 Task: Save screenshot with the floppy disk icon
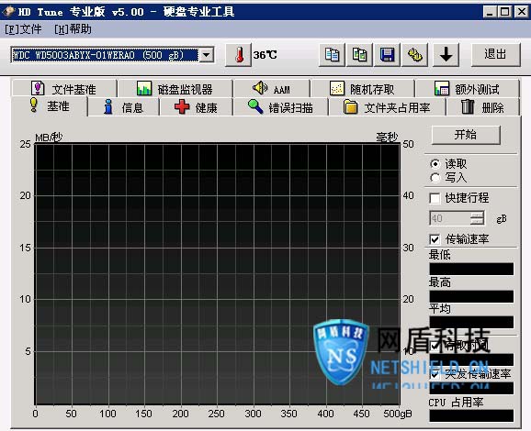(387, 55)
